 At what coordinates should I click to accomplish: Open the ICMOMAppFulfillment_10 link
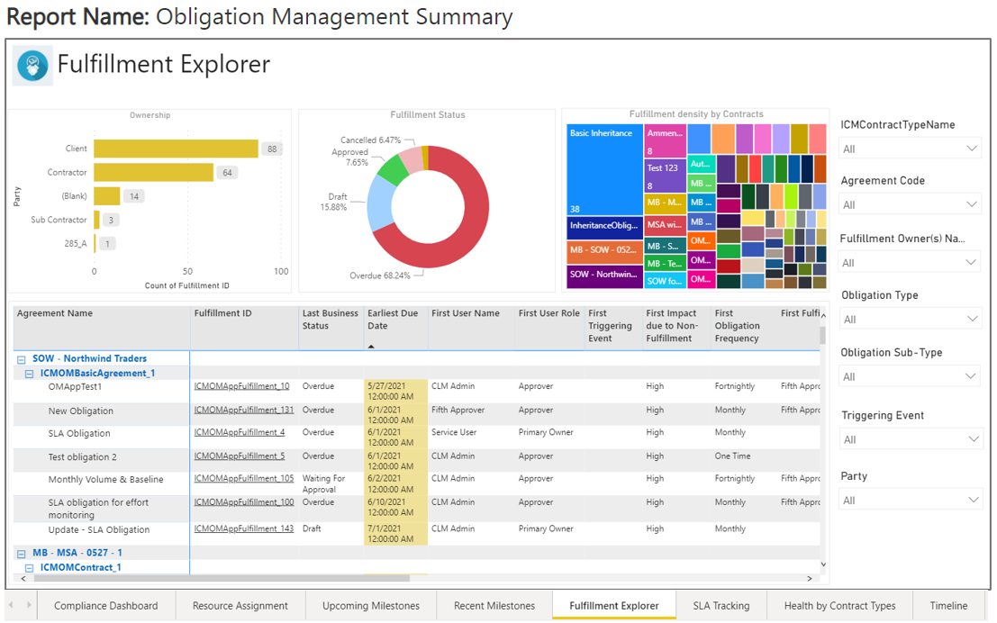click(x=241, y=387)
